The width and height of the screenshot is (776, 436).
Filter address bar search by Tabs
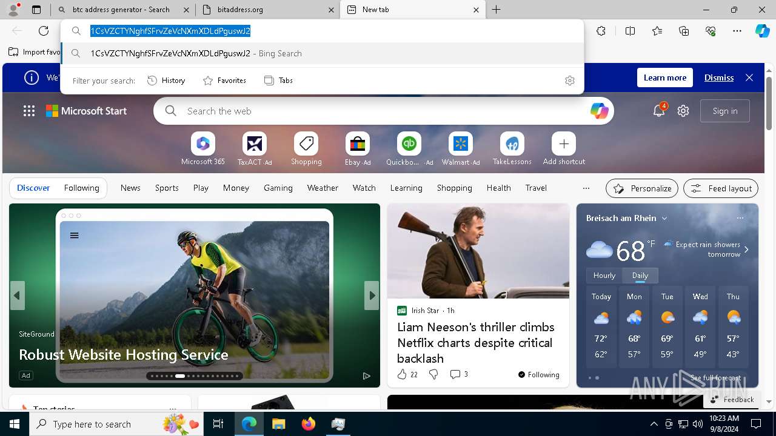(x=279, y=81)
